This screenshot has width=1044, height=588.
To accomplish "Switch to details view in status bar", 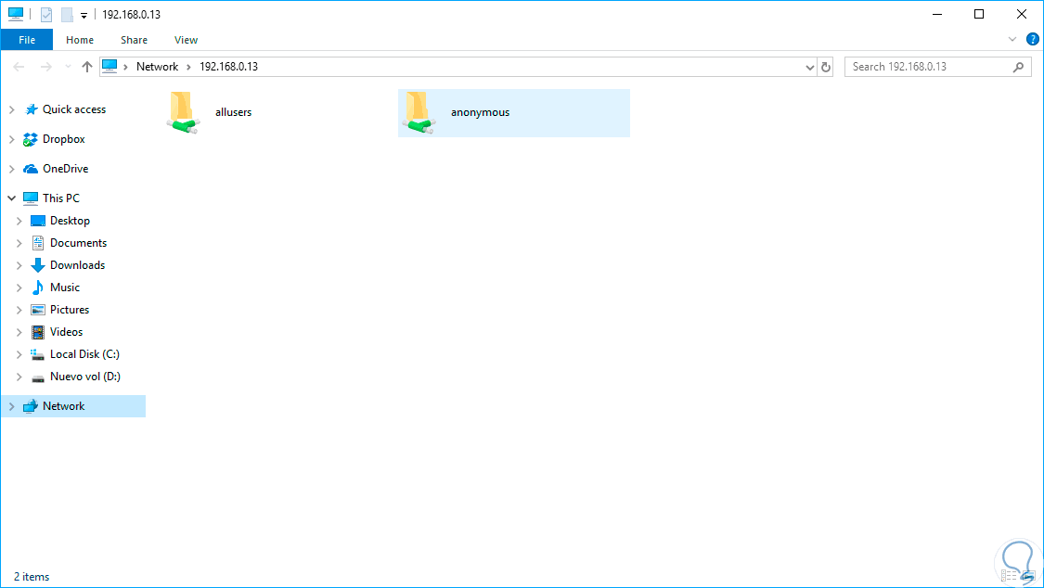I will (1009, 576).
